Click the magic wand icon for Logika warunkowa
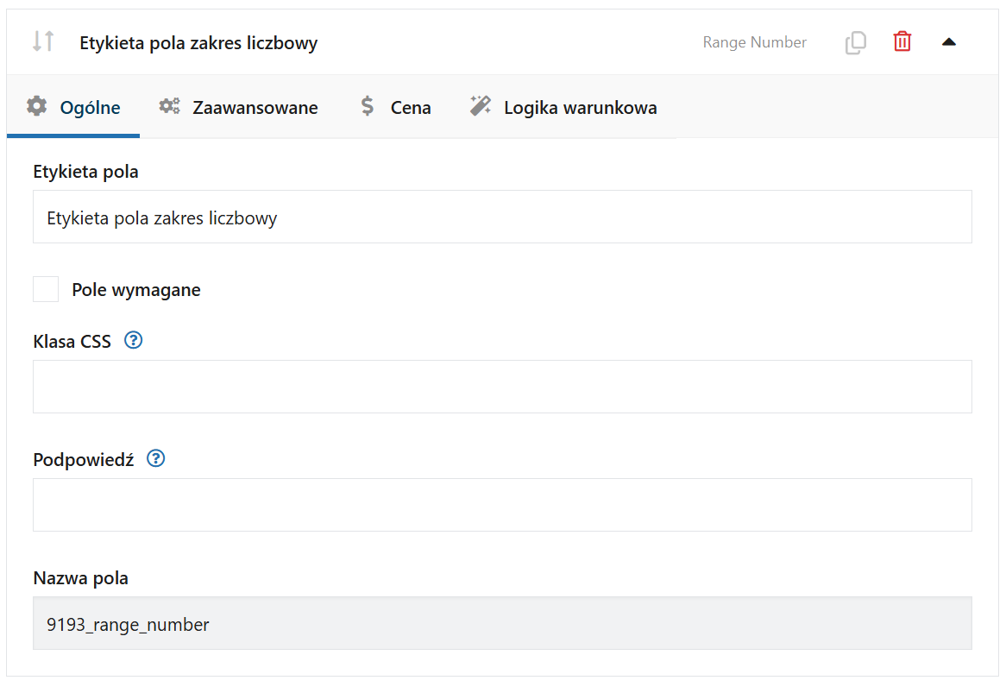 point(480,107)
